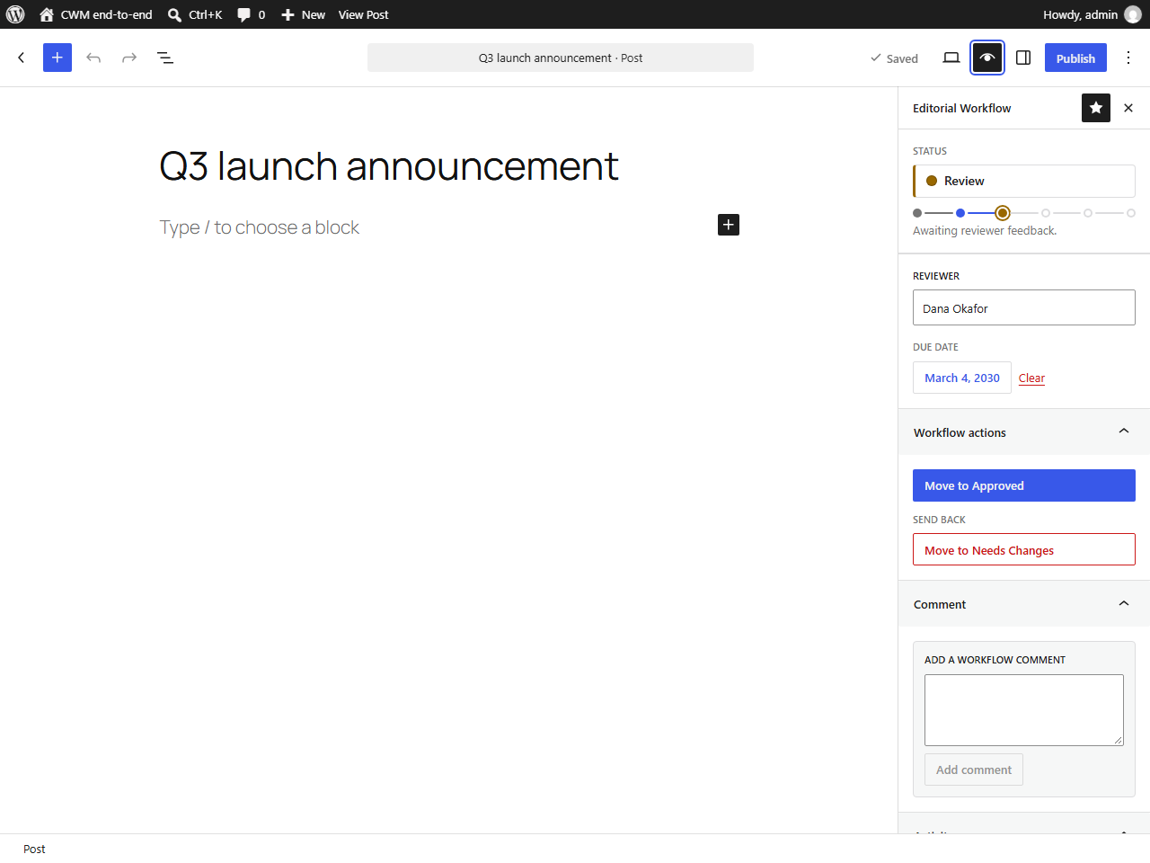Collapse the Comment section

point(1024,604)
